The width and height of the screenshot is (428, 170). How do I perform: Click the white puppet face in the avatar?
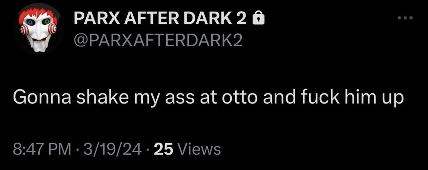click(39, 33)
